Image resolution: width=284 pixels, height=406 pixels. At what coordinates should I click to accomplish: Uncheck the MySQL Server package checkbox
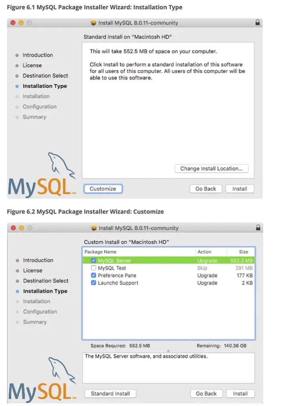click(x=93, y=260)
